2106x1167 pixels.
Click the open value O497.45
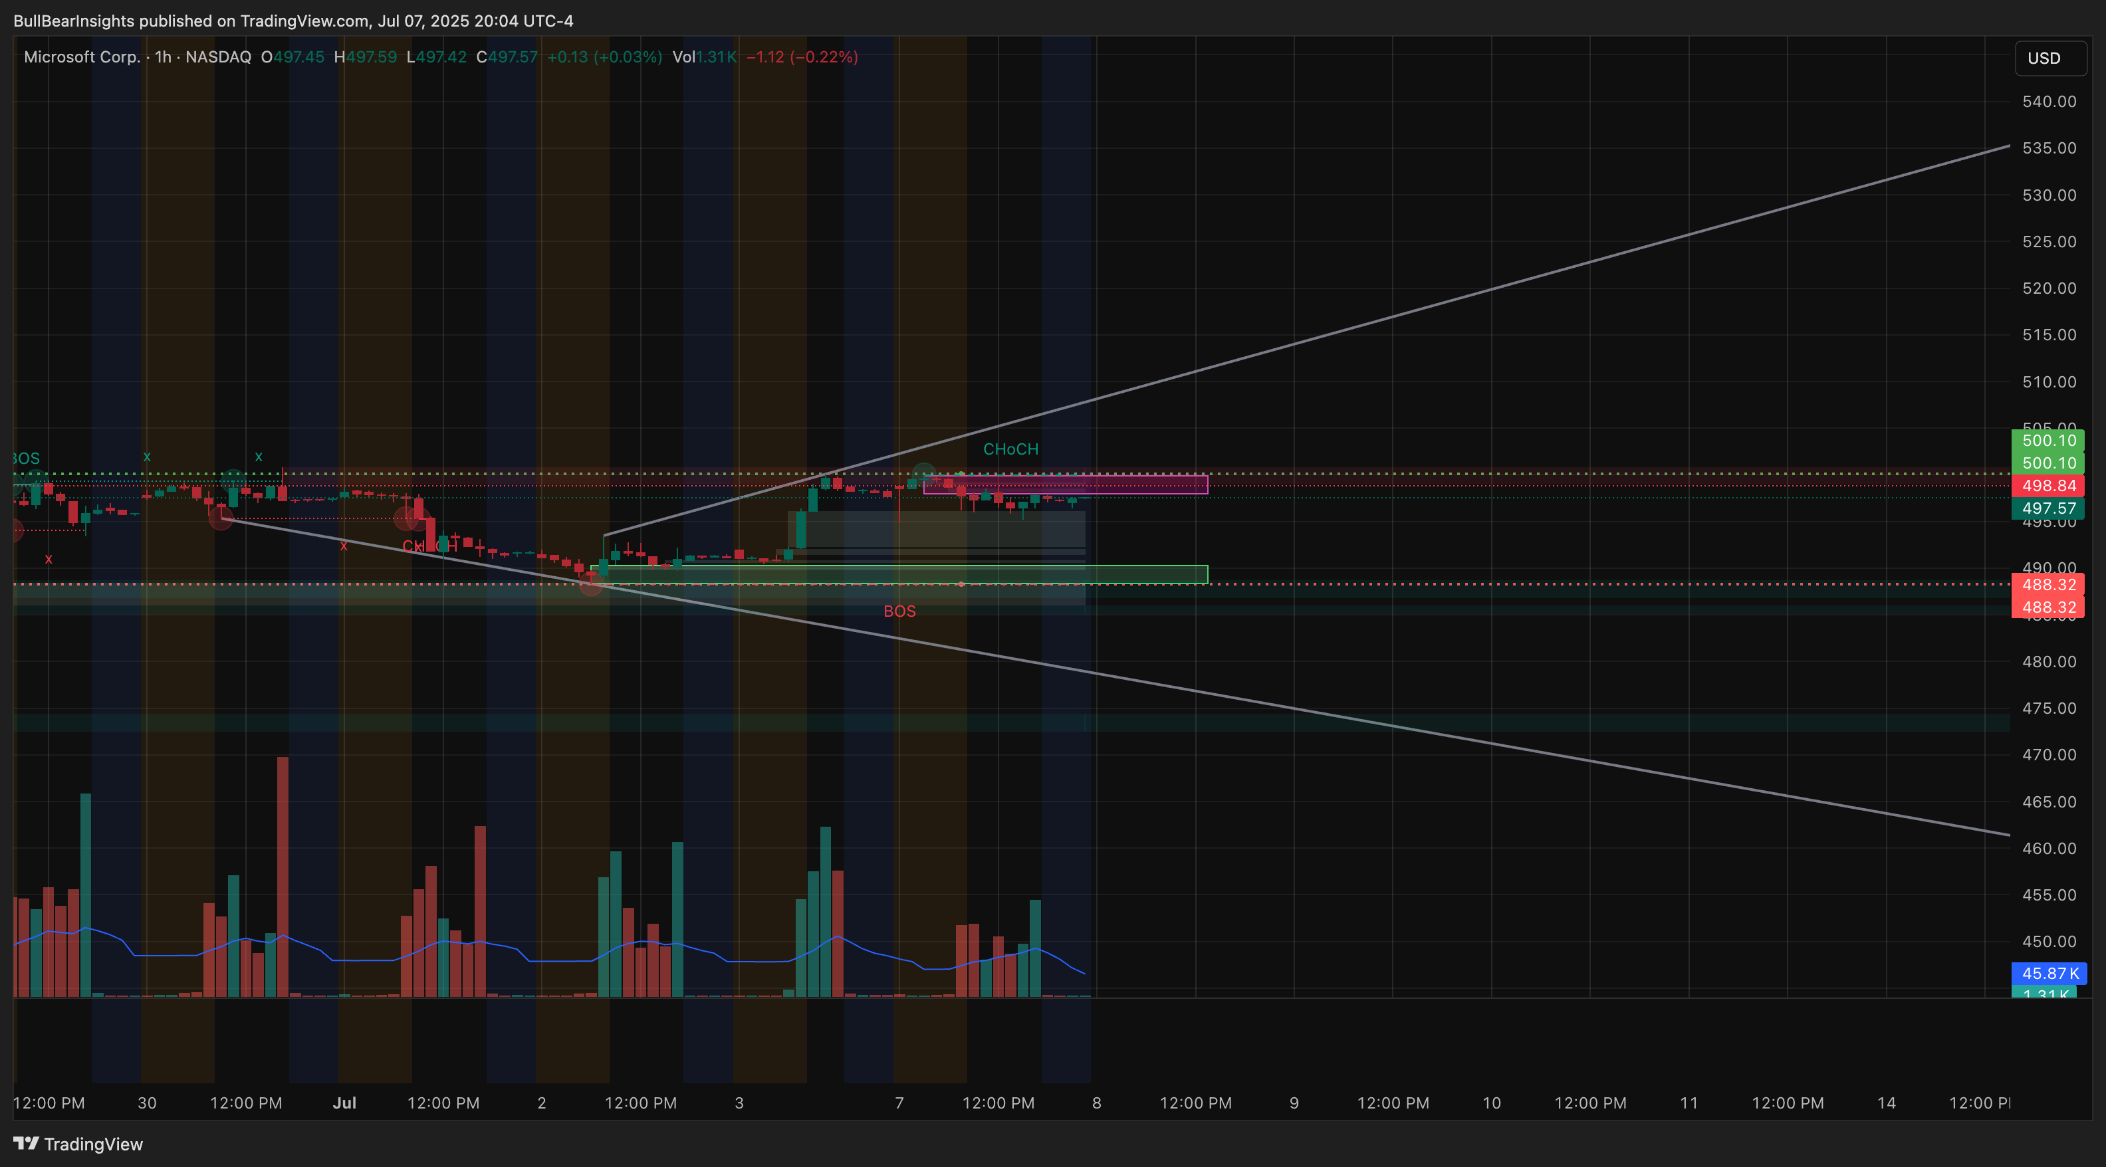(x=292, y=57)
